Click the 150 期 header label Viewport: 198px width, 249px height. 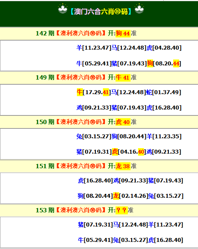[45, 122]
